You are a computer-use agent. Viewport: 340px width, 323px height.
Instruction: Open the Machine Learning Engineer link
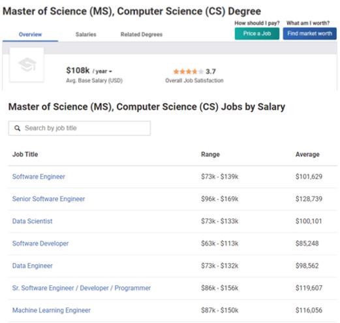pyautogui.click(x=52, y=310)
